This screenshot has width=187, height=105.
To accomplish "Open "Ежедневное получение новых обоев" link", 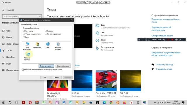I will [x=166, y=54].
